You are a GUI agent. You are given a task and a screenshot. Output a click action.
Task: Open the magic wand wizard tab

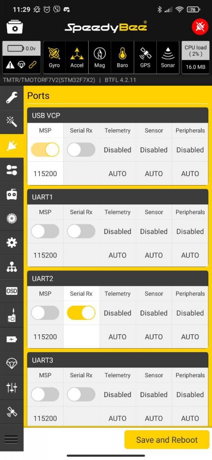(12, 121)
